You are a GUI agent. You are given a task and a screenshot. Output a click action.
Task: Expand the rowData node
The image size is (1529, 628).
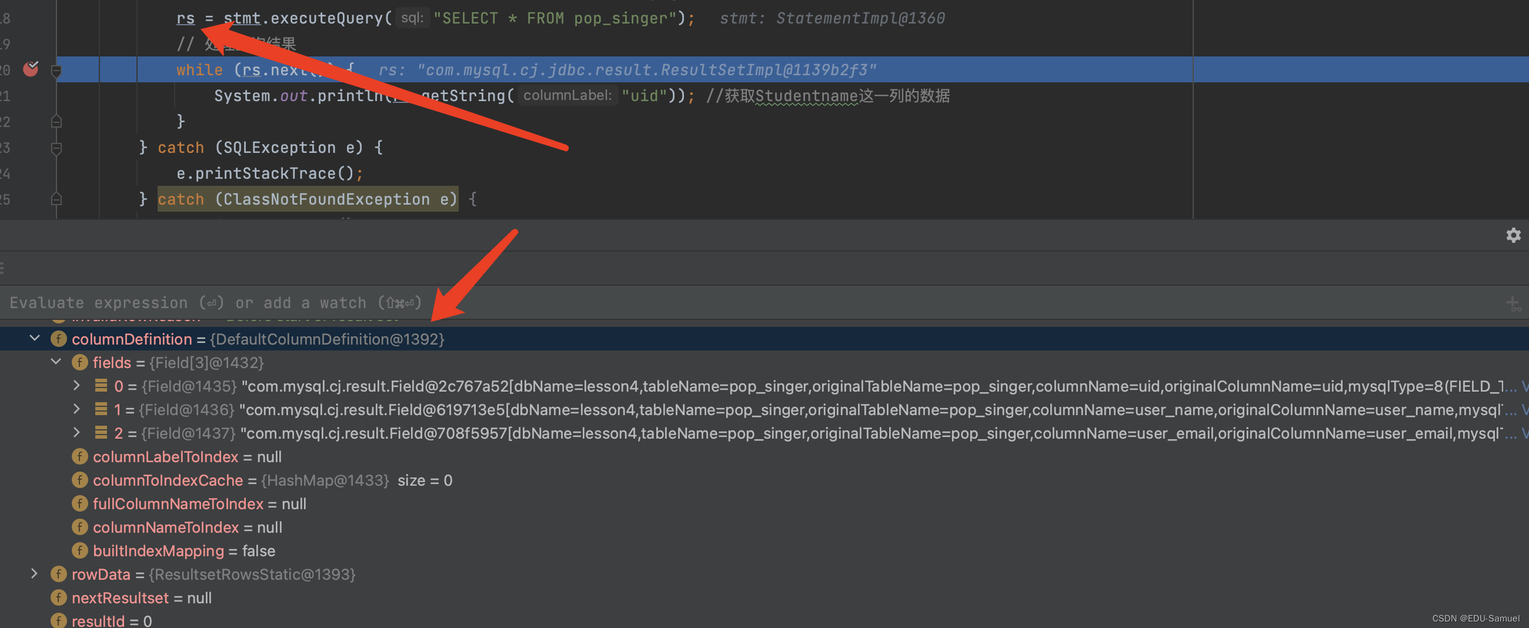point(35,574)
